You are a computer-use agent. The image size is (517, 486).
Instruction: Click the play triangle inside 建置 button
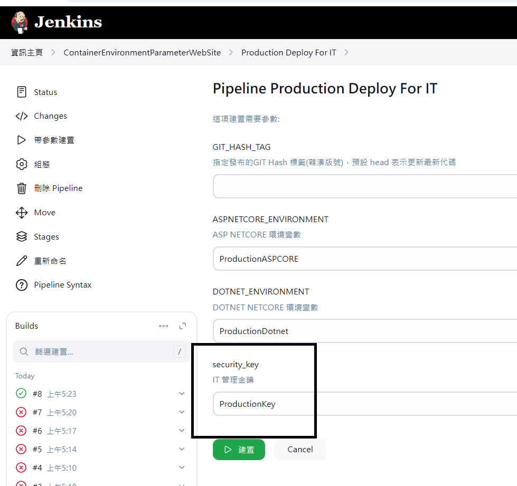pos(228,450)
